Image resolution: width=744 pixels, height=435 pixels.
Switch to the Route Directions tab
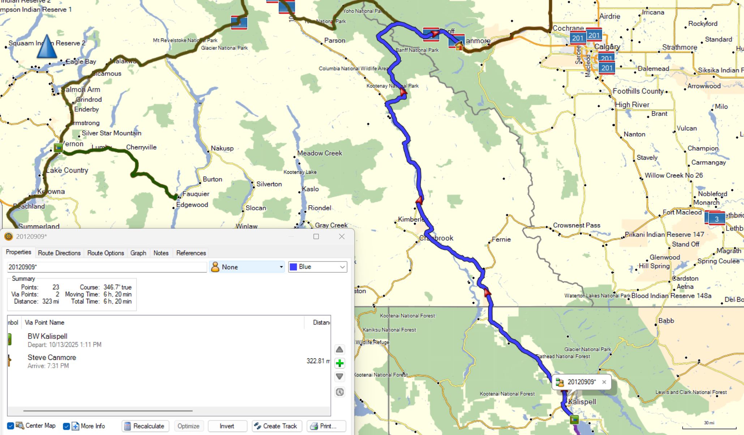click(59, 253)
